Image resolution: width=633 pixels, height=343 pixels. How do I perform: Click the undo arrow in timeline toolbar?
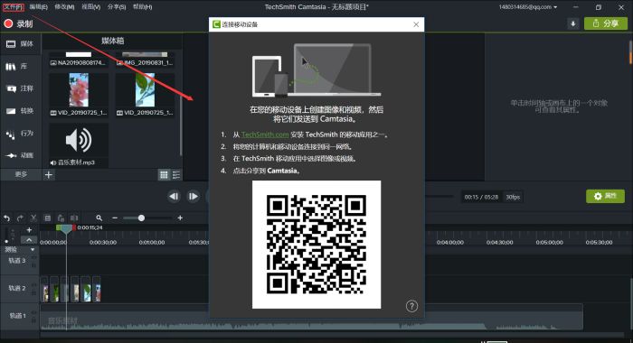pos(7,218)
